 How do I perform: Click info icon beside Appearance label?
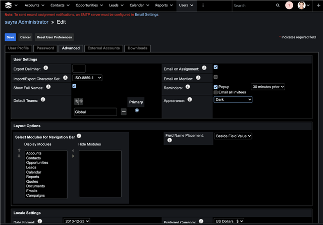click(190, 99)
